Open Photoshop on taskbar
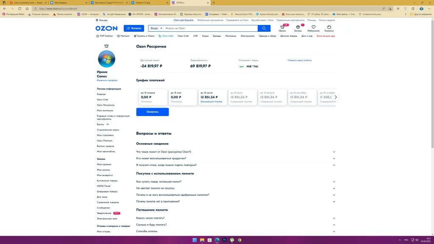434x244 pixels. click(x=225, y=240)
